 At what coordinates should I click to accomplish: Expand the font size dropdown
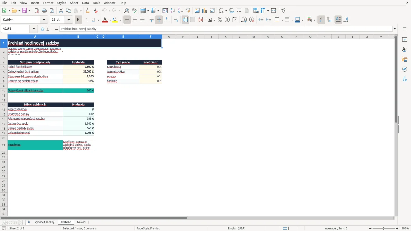coord(68,20)
